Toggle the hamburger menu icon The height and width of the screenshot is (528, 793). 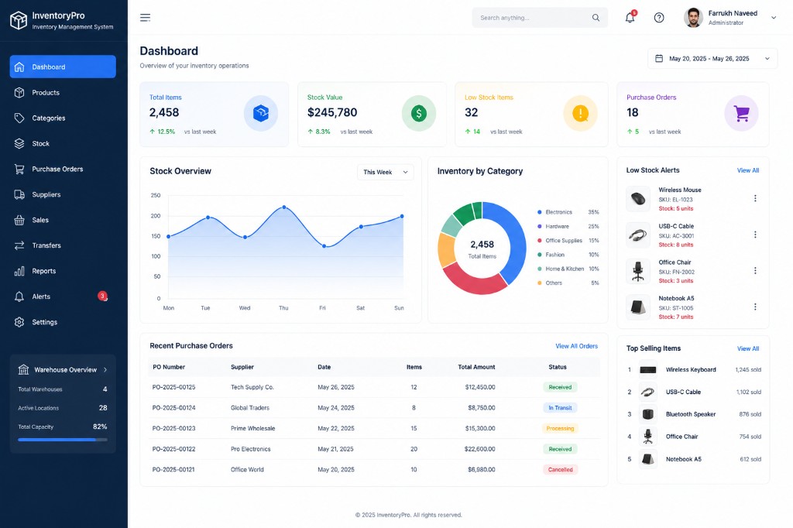tap(145, 18)
